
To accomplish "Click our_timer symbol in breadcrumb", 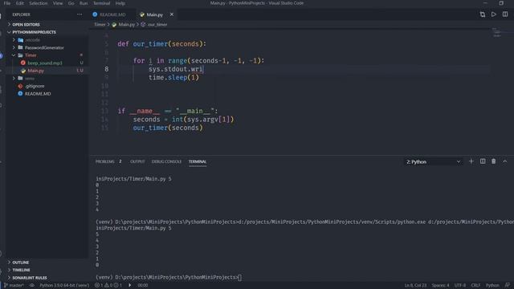I will click(x=157, y=25).
